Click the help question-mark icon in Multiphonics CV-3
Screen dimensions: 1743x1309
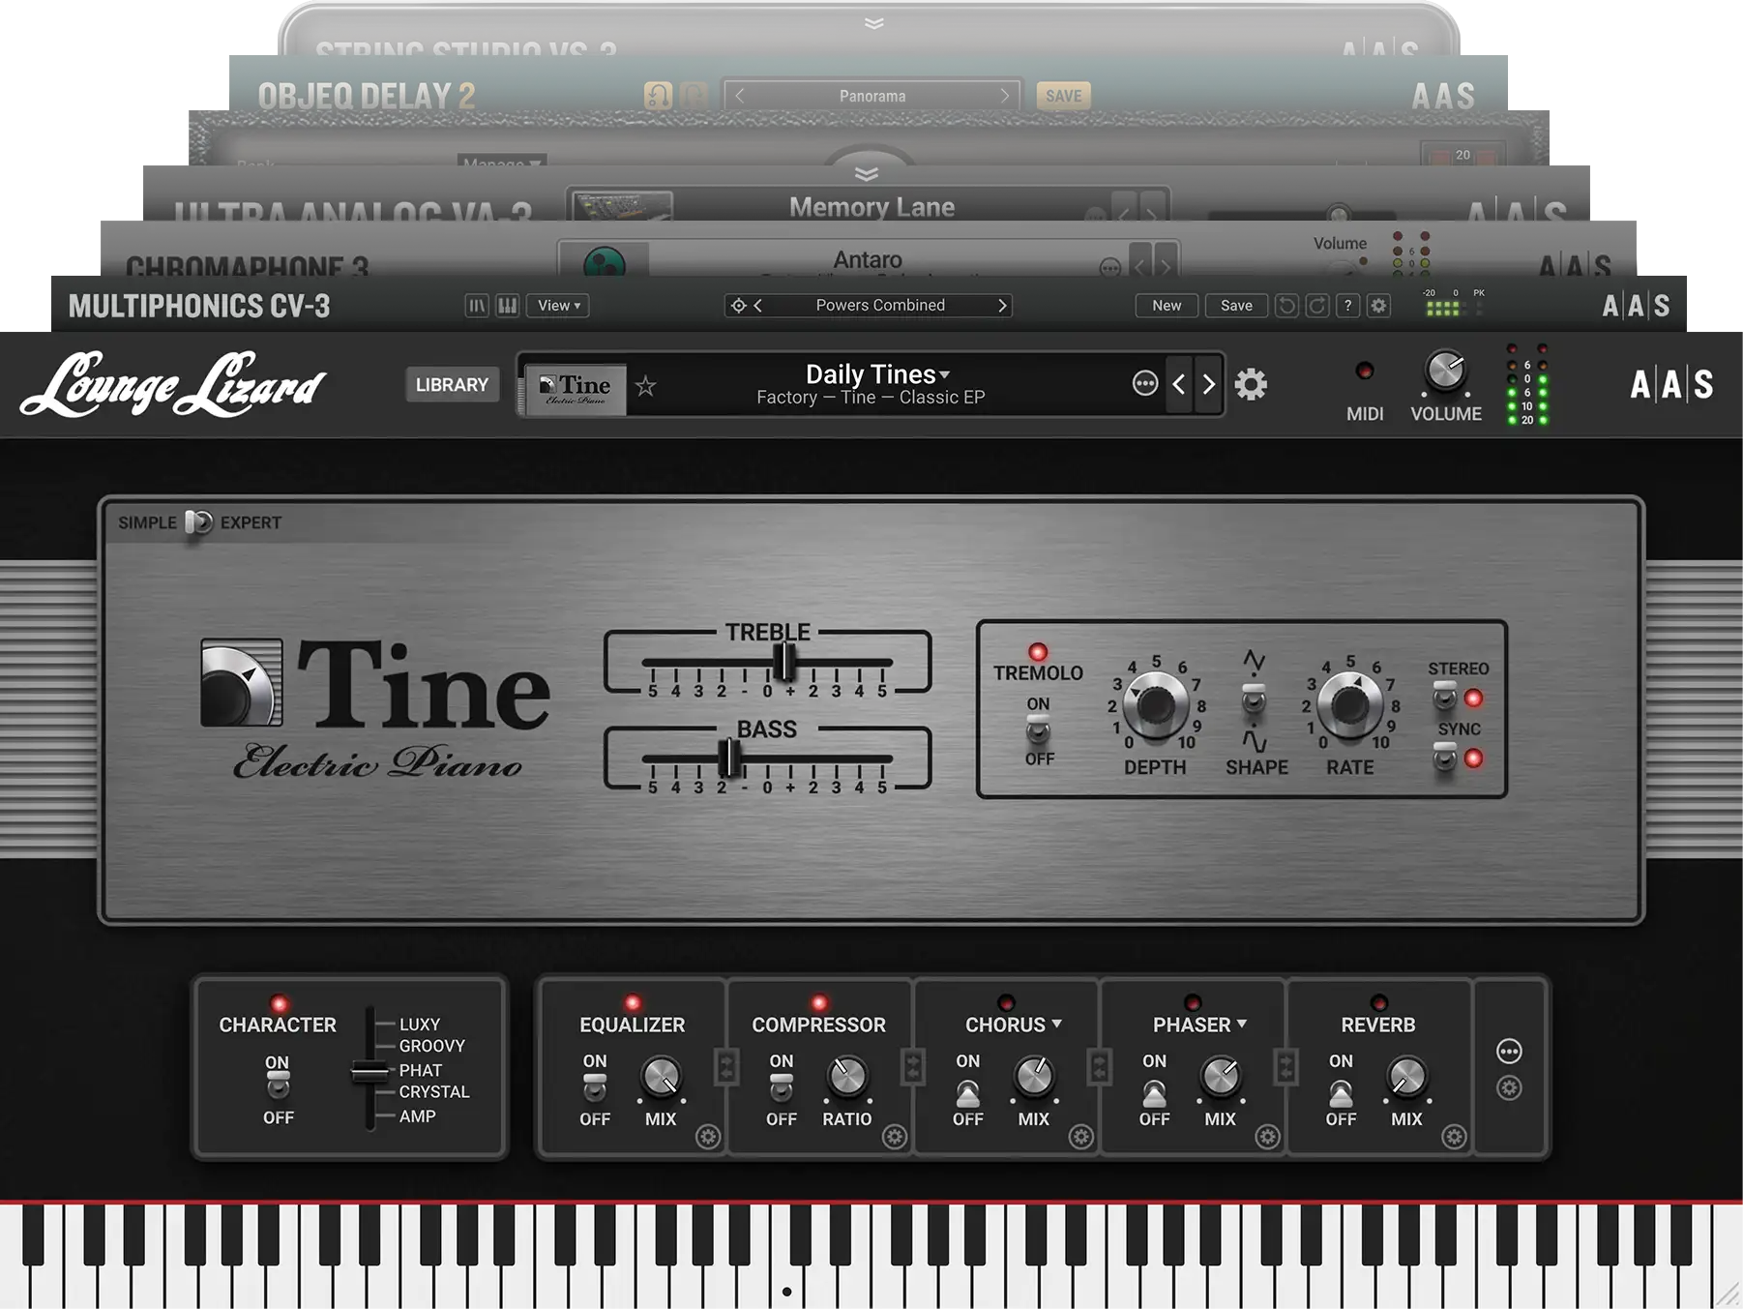[x=1347, y=305]
